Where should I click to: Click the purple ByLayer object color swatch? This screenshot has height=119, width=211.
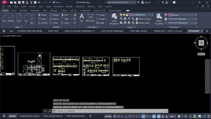coord(170,15)
